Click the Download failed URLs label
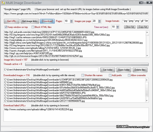 click(15, 106)
